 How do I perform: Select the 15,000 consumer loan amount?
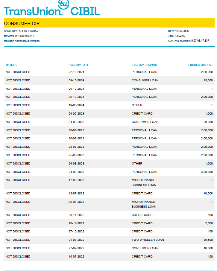coord(208,80)
